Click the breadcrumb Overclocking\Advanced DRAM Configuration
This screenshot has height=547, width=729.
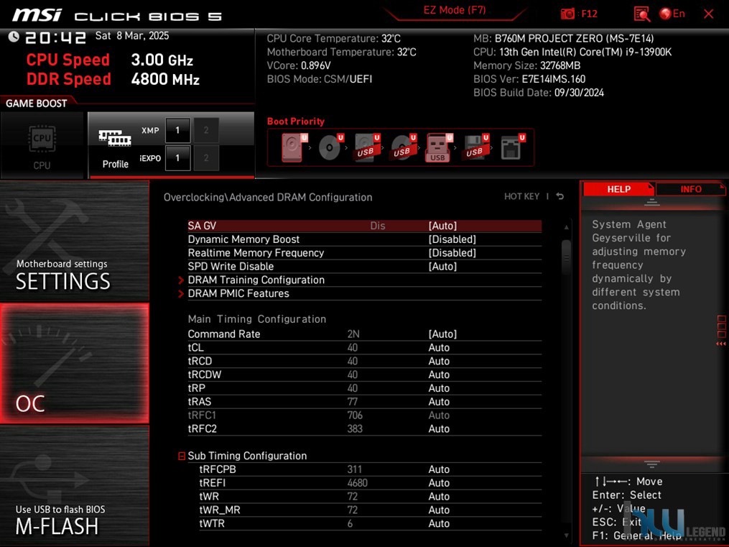[268, 197]
